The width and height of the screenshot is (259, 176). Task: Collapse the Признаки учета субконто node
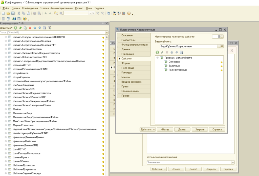157,58
